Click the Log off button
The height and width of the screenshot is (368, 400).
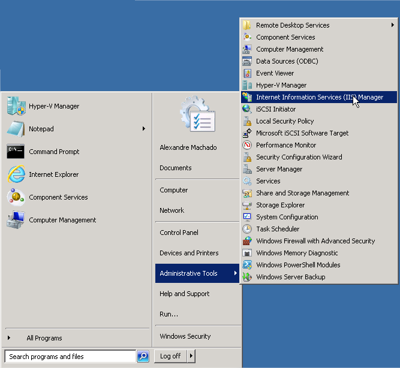click(x=170, y=356)
